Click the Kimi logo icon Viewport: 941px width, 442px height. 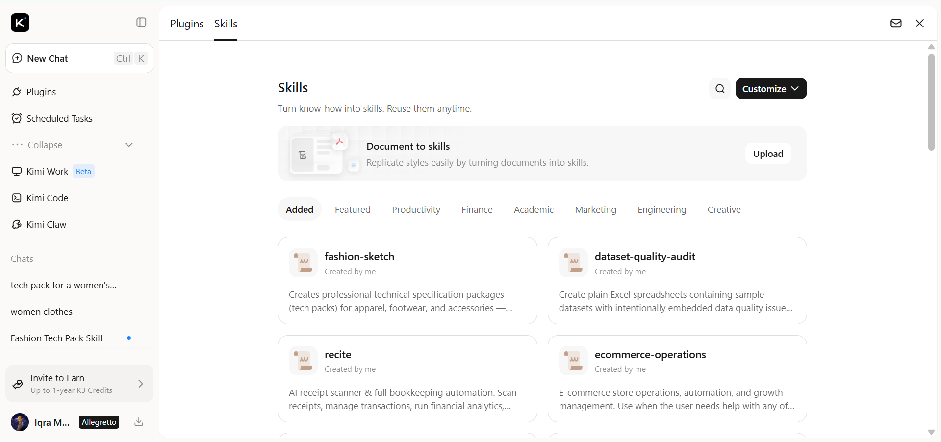click(20, 23)
